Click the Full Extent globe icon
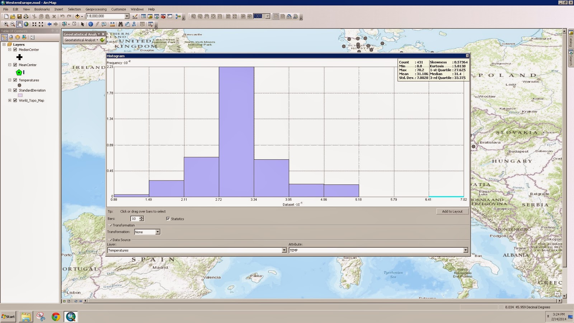574x323 pixels. (x=26, y=24)
